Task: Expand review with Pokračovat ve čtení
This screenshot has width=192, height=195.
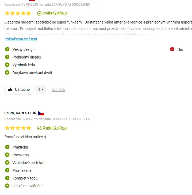Action: (x=21, y=39)
